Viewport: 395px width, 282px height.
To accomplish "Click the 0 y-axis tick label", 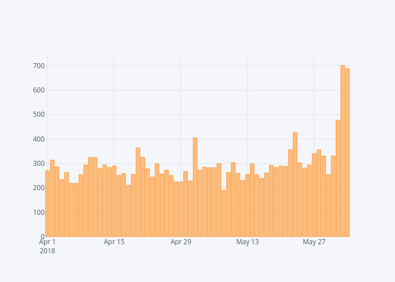I will coord(42,237).
